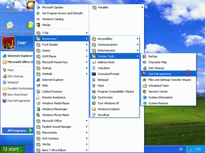Open Disk Defragmenter from recent programs list

pyautogui.click(x=18, y=101)
